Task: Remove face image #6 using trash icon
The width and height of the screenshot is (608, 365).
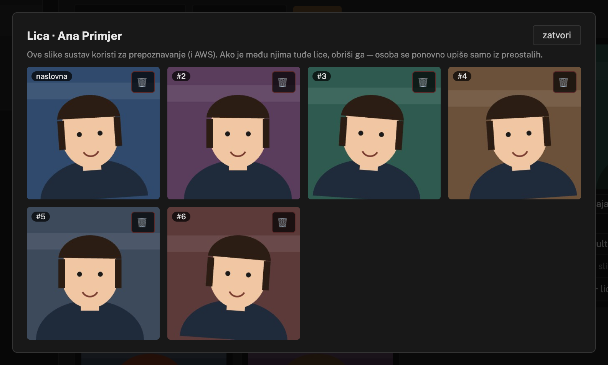Action: pos(284,222)
